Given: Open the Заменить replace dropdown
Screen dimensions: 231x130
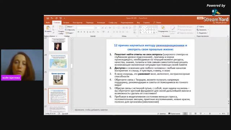Looking at the screenshot, I should coord(202,30).
